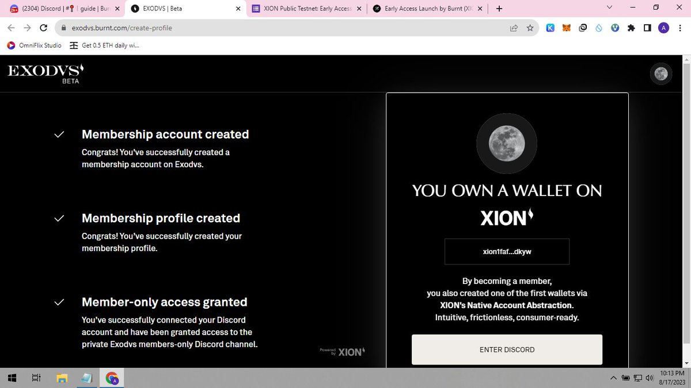Open the Windows Start menu

point(12,378)
